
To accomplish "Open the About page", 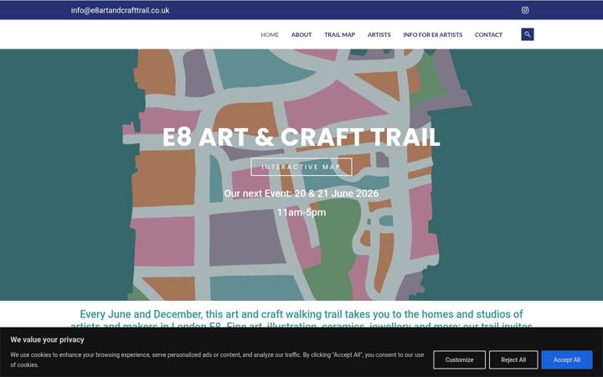I will click(x=301, y=34).
